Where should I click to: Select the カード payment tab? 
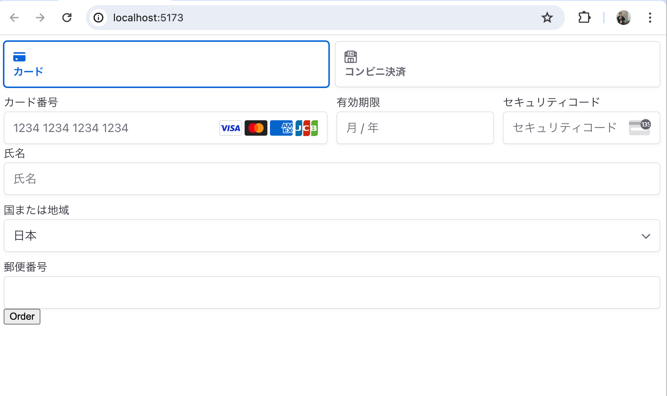(166, 64)
